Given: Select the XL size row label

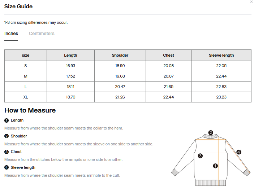Looking at the screenshot, I should click(26, 97).
